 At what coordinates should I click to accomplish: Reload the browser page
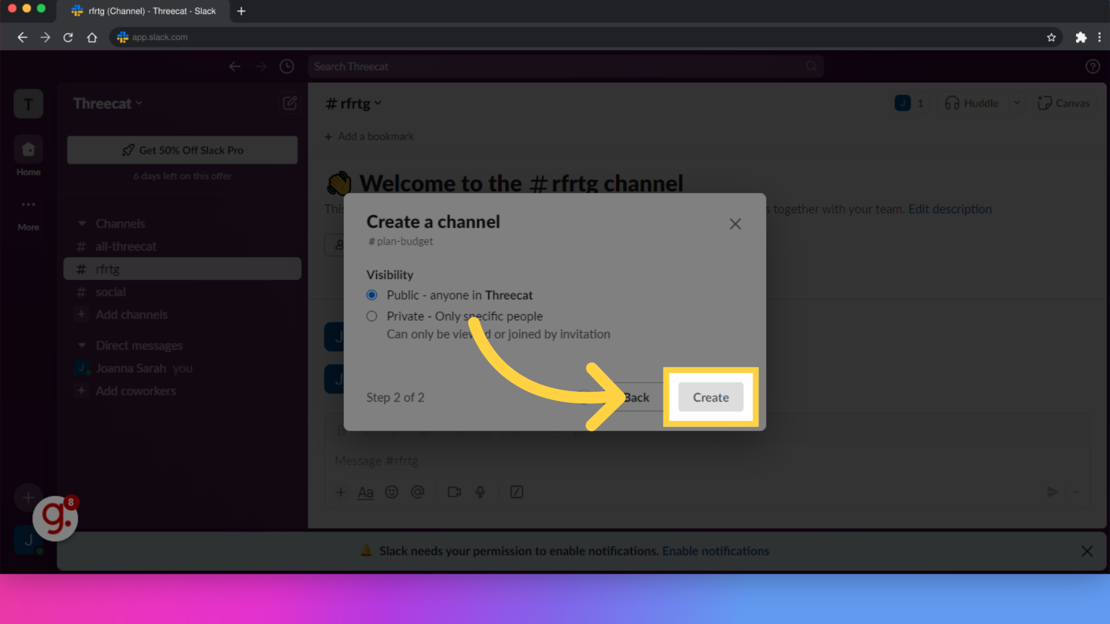pyautogui.click(x=68, y=37)
